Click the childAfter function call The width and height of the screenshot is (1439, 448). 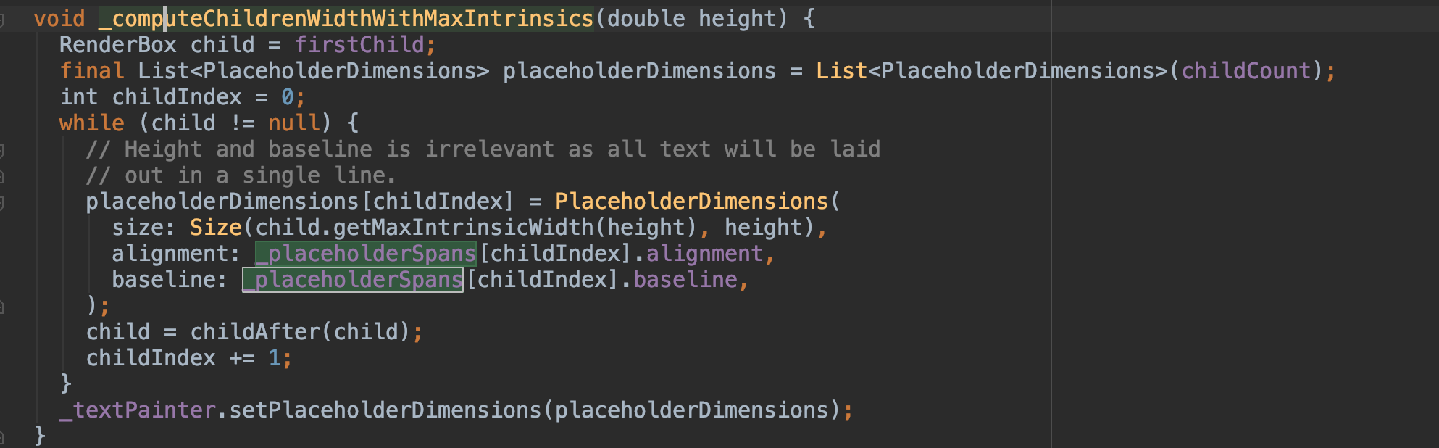coord(254,332)
